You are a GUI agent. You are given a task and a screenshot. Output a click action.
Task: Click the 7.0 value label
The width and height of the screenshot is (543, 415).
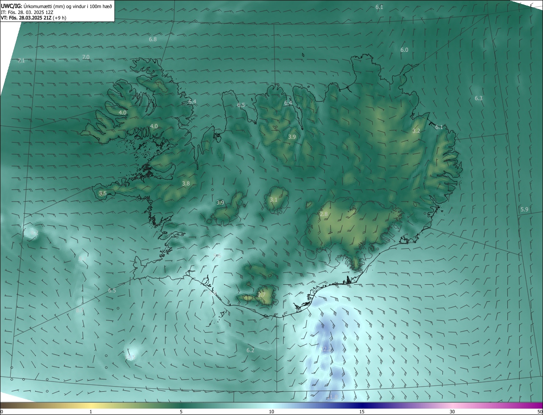pos(86,57)
